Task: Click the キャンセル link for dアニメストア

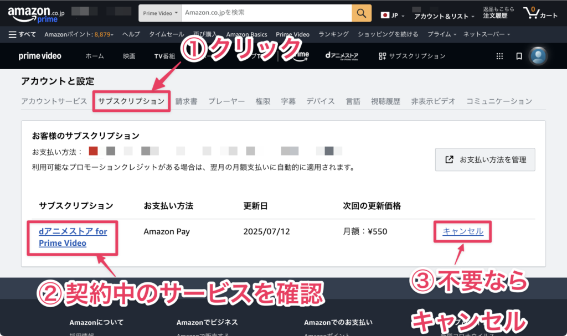Action: point(463,231)
